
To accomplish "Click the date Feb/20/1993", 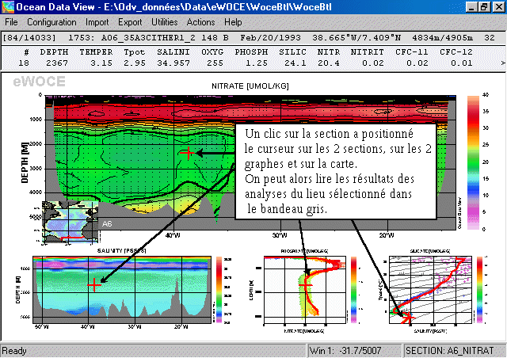I will point(270,38).
